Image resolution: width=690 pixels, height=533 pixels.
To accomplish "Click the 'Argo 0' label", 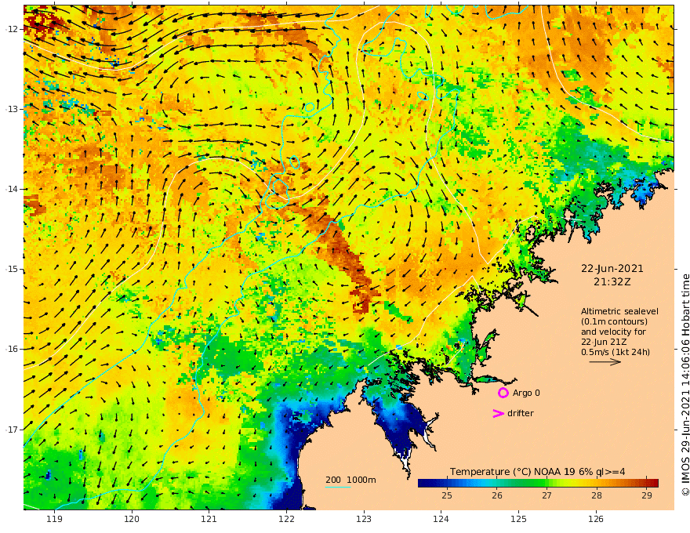I will coord(526,393).
